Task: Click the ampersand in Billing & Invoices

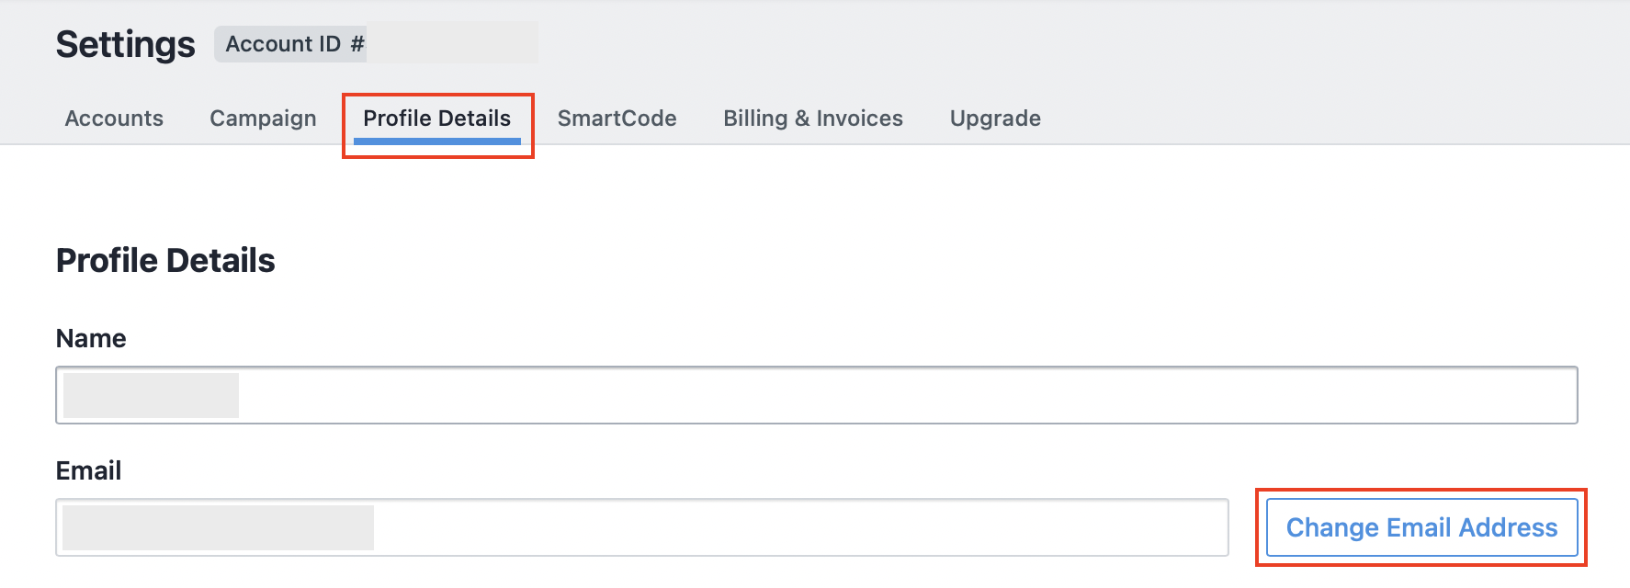Action: coord(802,119)
